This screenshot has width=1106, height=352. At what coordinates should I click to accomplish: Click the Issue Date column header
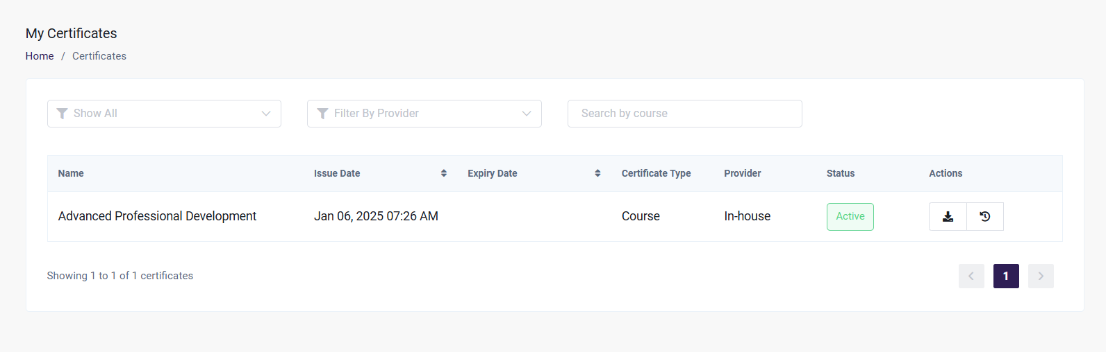click(x=337, y=173)
